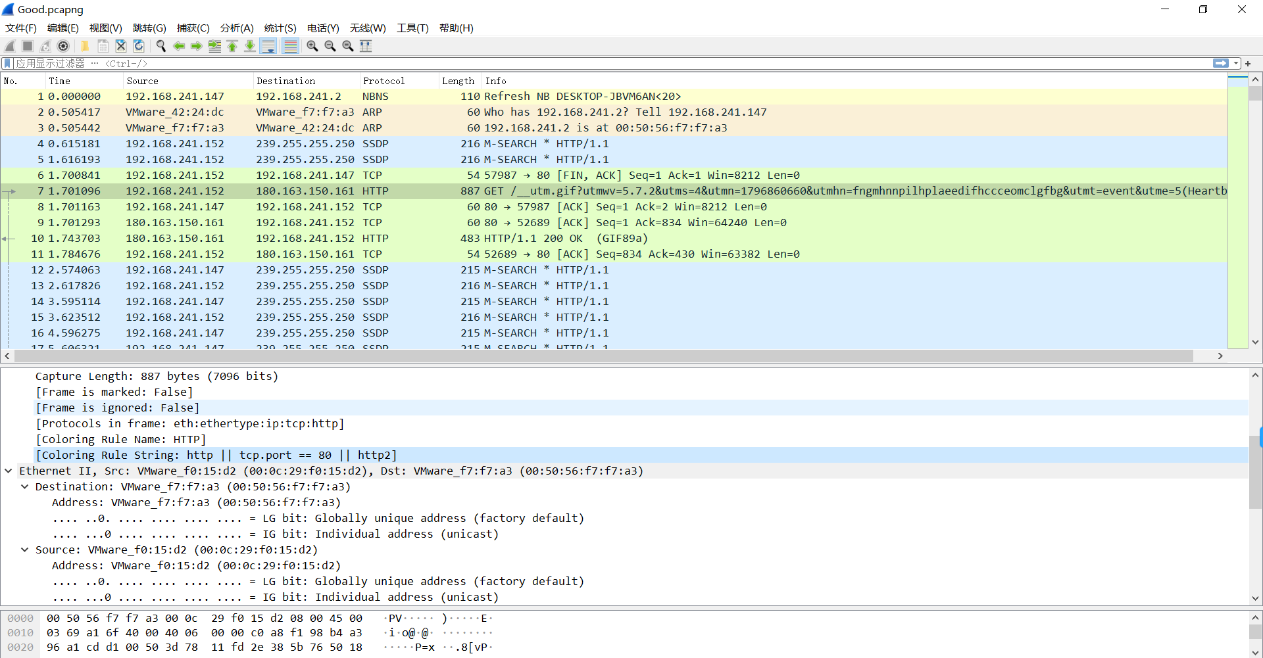
Task: Open the 编辑(E) menu
Action: pos(63,28)
